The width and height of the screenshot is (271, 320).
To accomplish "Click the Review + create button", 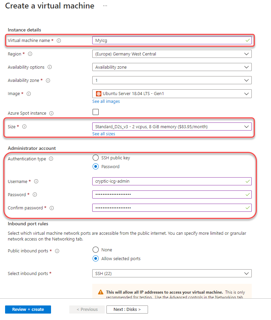I will coord(28,310).
